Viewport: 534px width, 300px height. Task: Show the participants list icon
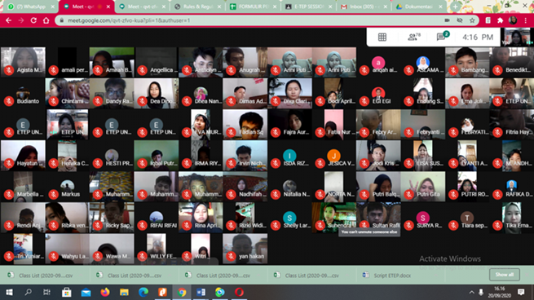pyautogui.click(x=413, y=37)
